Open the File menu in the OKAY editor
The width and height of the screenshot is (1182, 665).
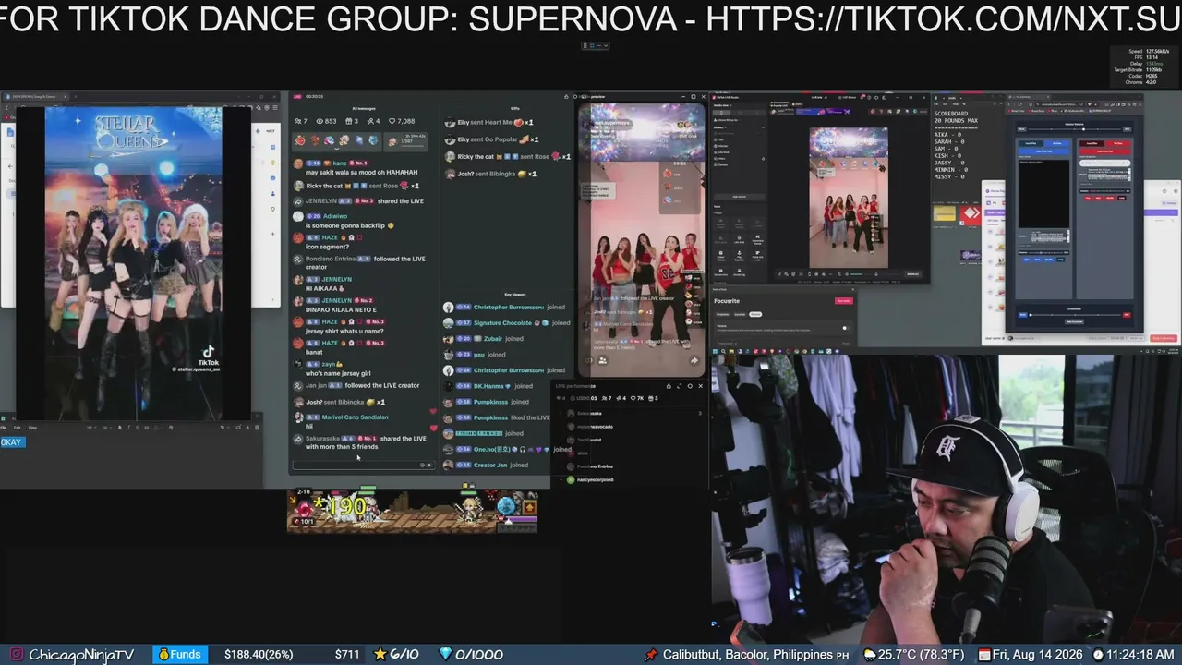click(4, 428)
